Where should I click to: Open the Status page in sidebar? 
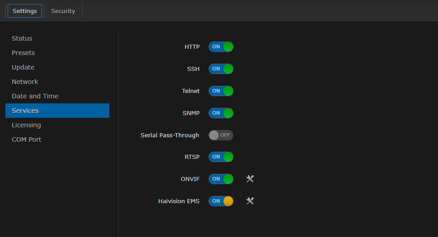pos(22,38)
